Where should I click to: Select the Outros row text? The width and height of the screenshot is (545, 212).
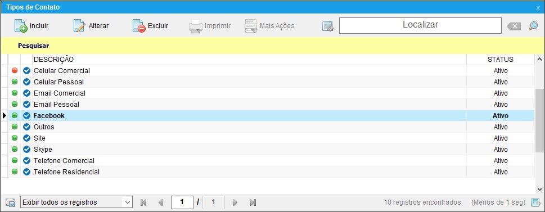tap(44, 127)
